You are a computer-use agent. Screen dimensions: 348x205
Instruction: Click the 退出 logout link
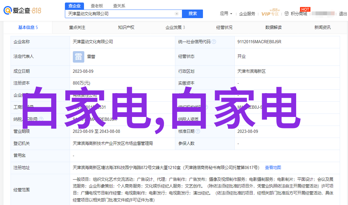pyautogui.click(x=343, y=14)
